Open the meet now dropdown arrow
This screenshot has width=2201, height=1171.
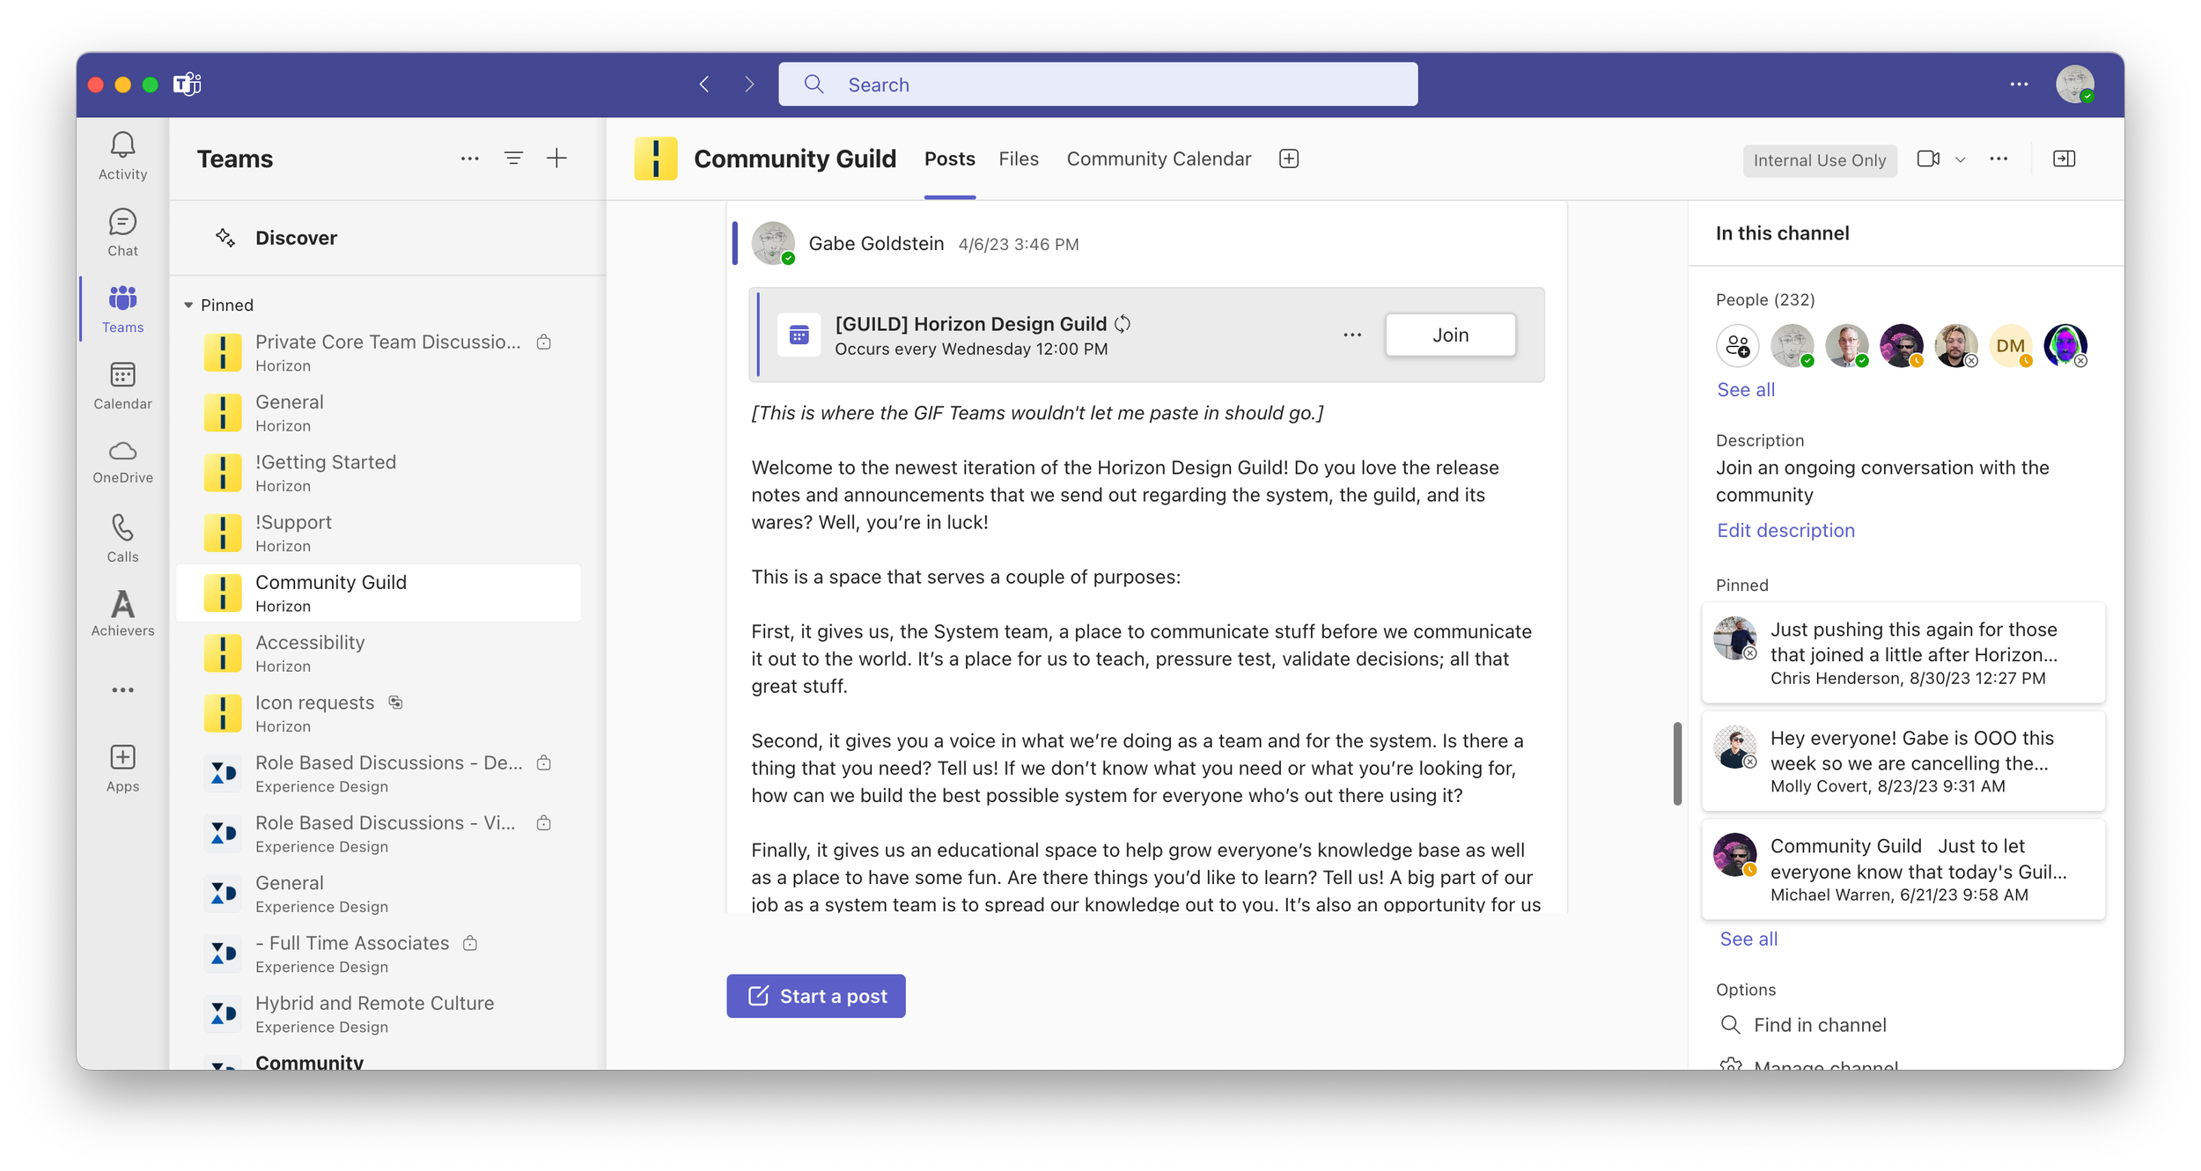(1961, 160)
